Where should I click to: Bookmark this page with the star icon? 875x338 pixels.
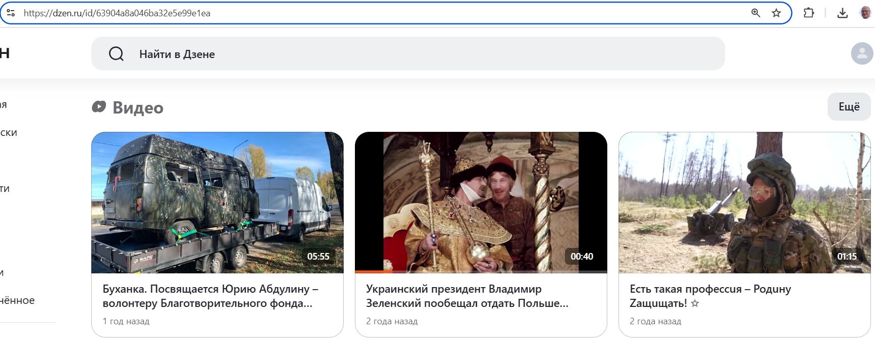click(x=776, y=13)
